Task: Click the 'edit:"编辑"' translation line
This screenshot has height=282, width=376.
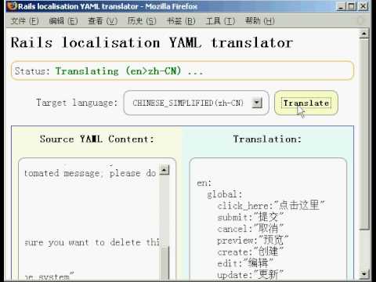Action: [245, 263]
